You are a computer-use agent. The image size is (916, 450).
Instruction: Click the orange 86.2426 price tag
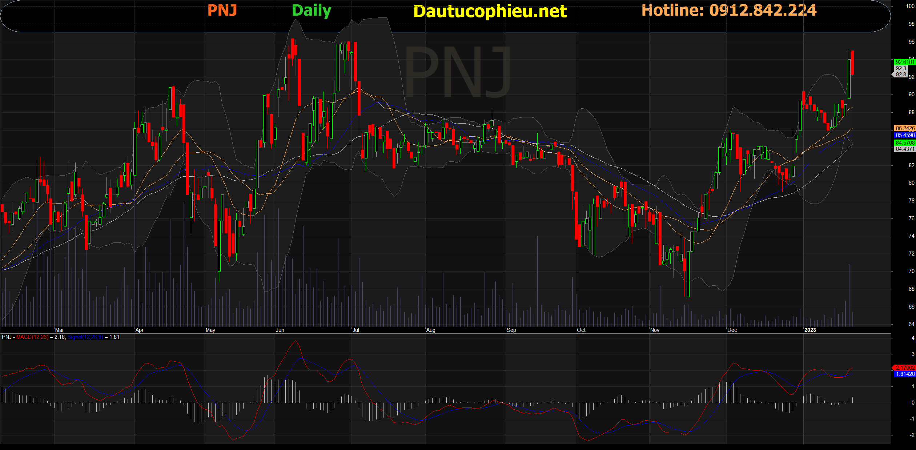(x=905, y=128)
